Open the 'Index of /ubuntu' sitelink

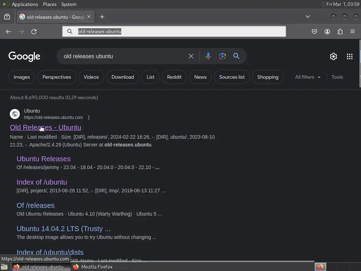(42, 182)
